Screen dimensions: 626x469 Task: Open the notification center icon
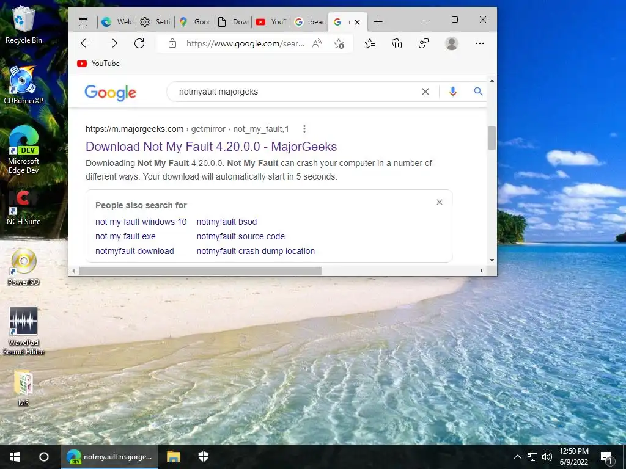click(x=607, y=457)
